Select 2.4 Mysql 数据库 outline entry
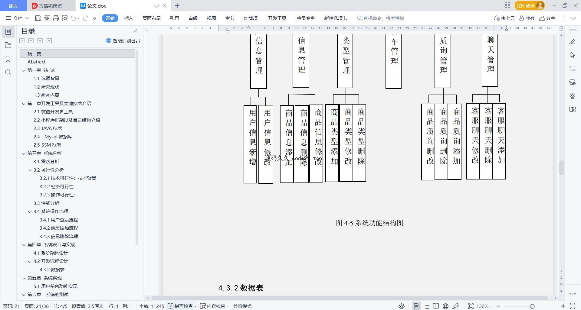581x310 pixels. tap(53, 137)
